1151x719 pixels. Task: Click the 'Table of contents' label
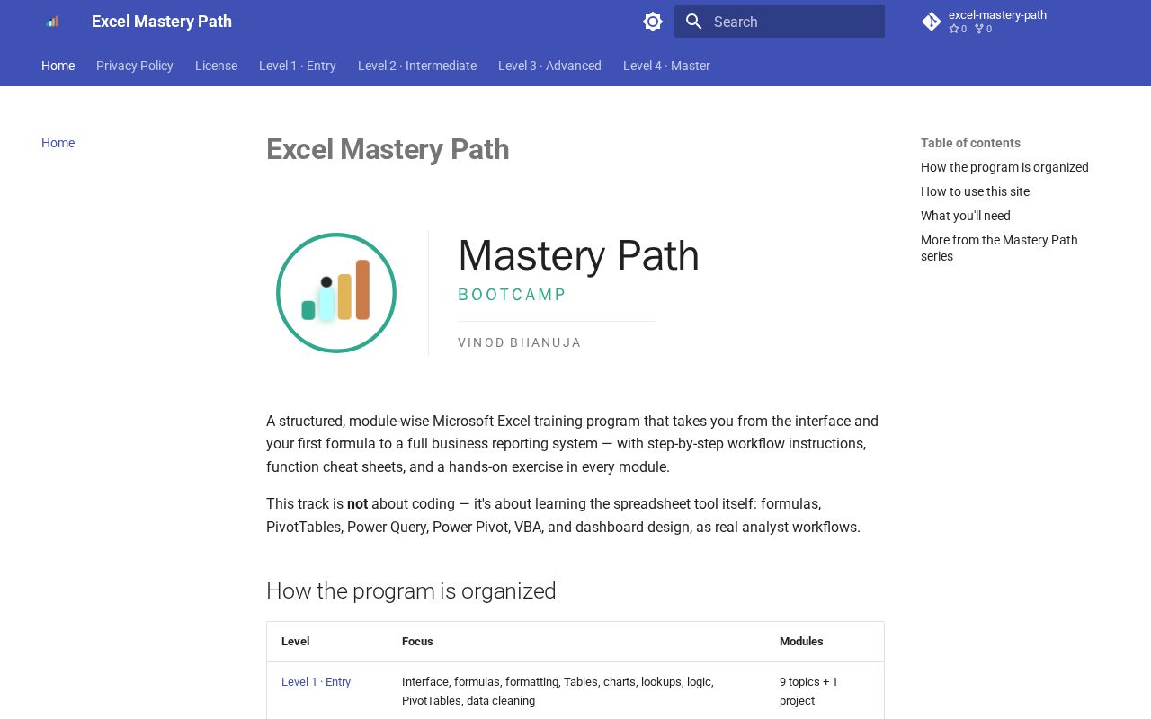pyautogui.click(x=970, y=143)
